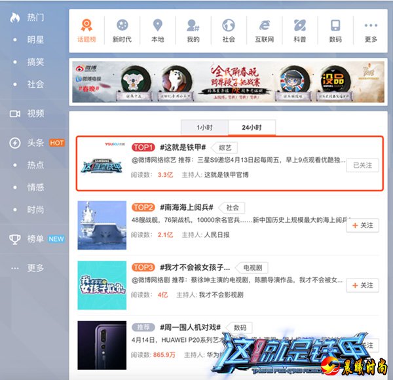Follow the 我才不会被女孩子 topic
393x380 pixels.
click(x=362, y=285)
